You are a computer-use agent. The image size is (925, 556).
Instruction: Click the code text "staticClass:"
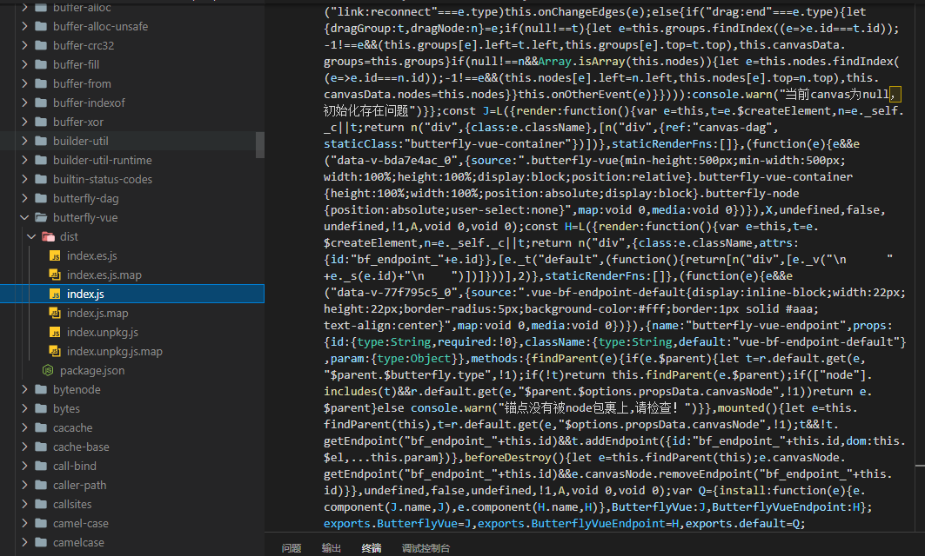pos(364,143)
